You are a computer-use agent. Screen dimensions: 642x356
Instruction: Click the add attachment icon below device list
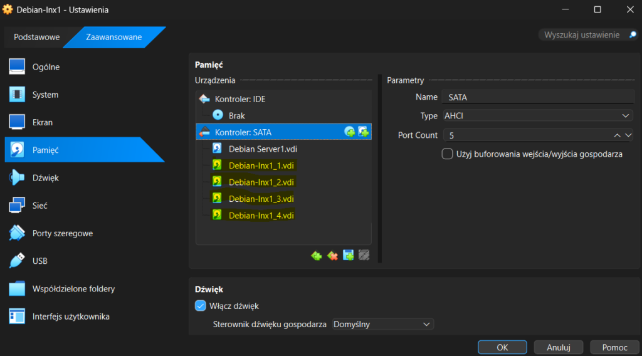[348, 256]
